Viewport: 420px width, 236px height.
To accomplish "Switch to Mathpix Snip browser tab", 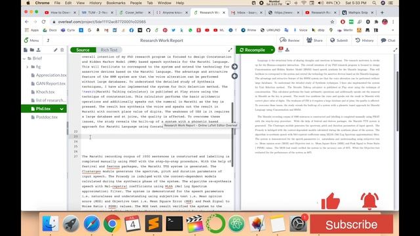I will tap(358, 12).
